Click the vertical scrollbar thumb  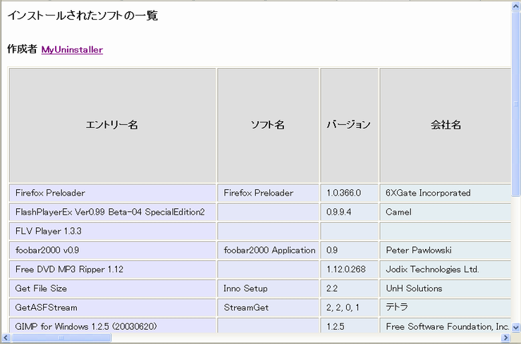point(515,103)
